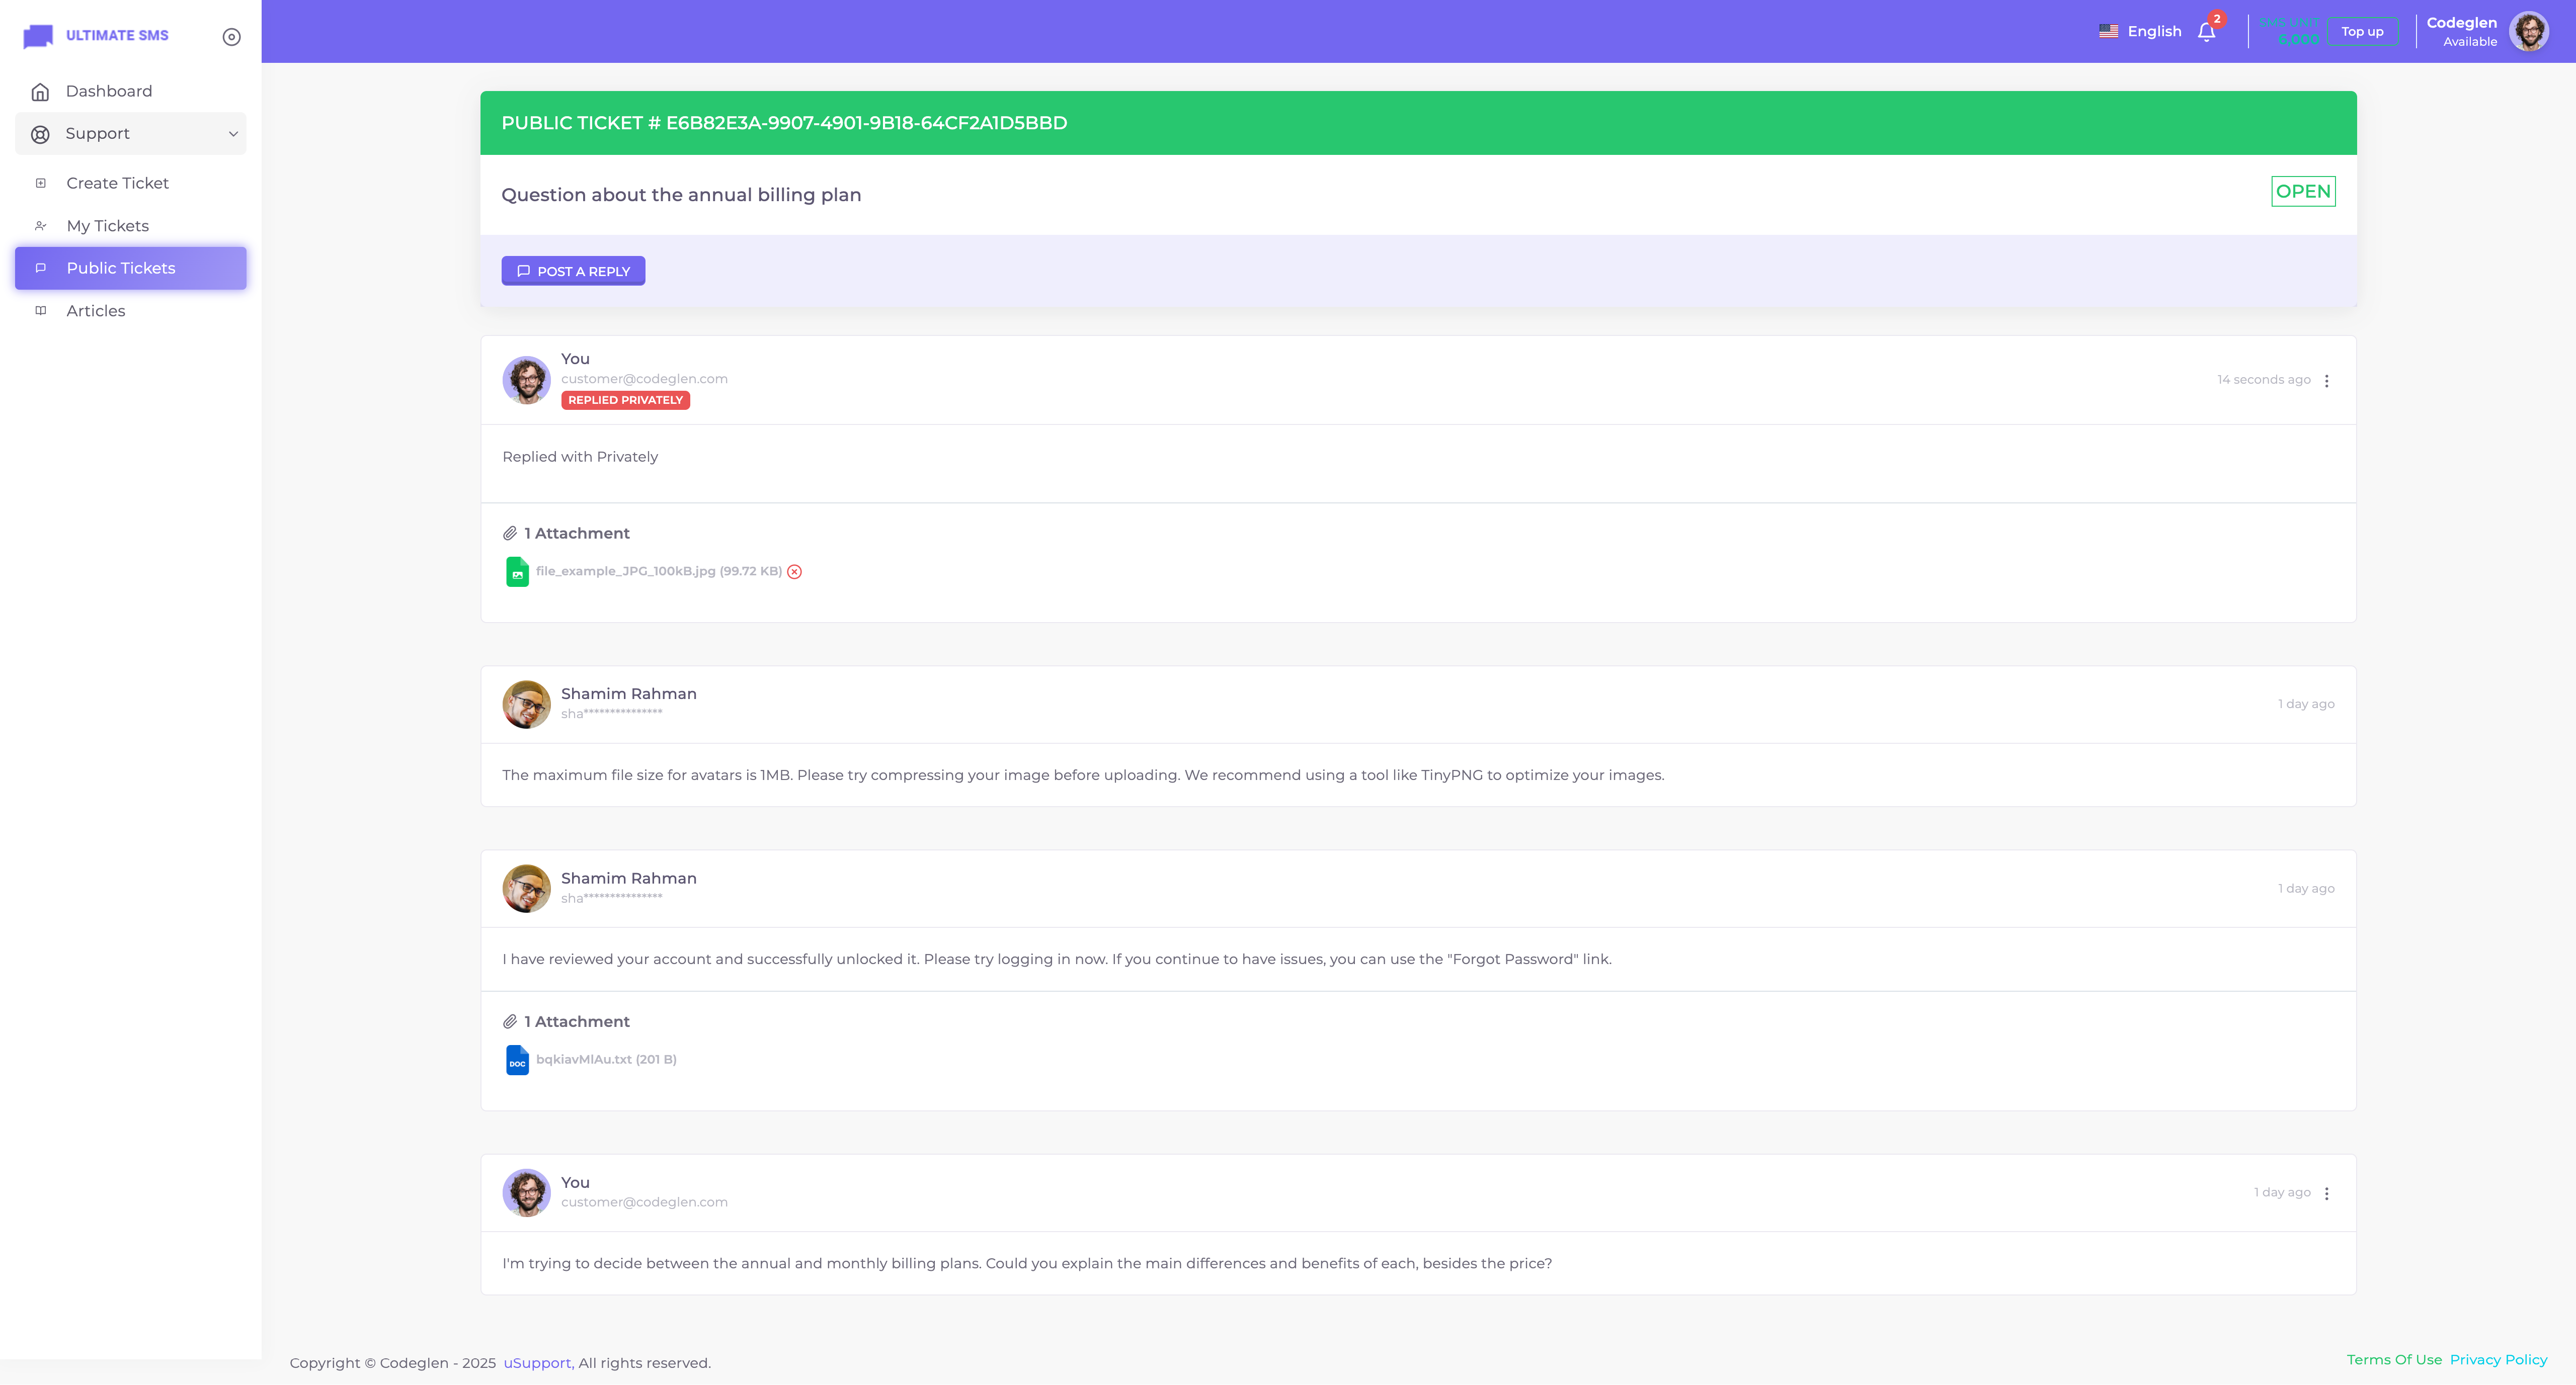
Task: Open the uSupport footer link
Action: (x=537, y=1363)
